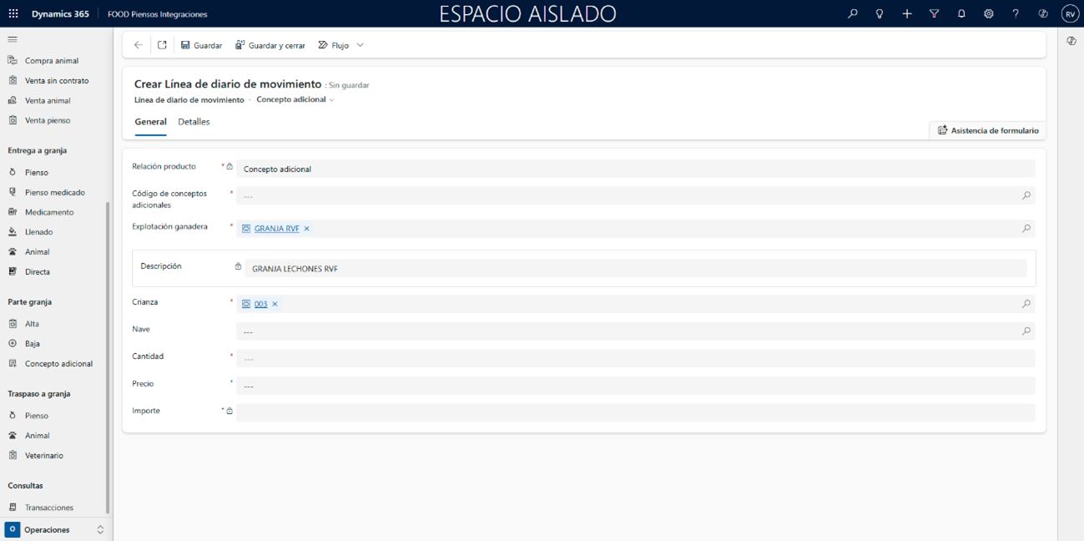
Task: Open the record in a new window icon
Action: click(162, 45)
